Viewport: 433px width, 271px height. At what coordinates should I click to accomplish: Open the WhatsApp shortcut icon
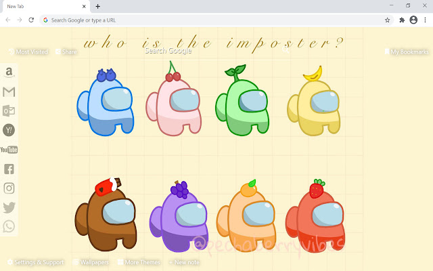coord(9,226)
